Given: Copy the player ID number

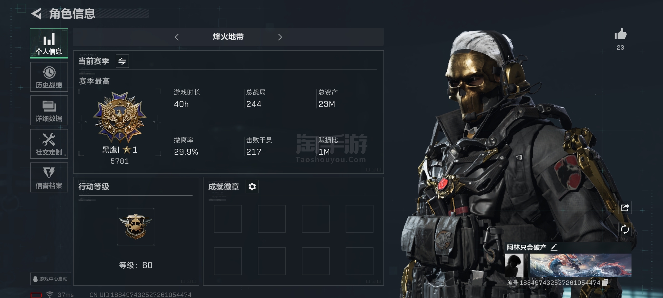Looking at the screenshot, I should point(605,283).
